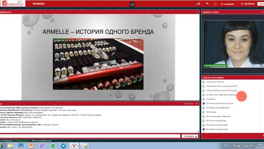Check the connection signal strength icon
264x149 pixels.
point(198,4)
